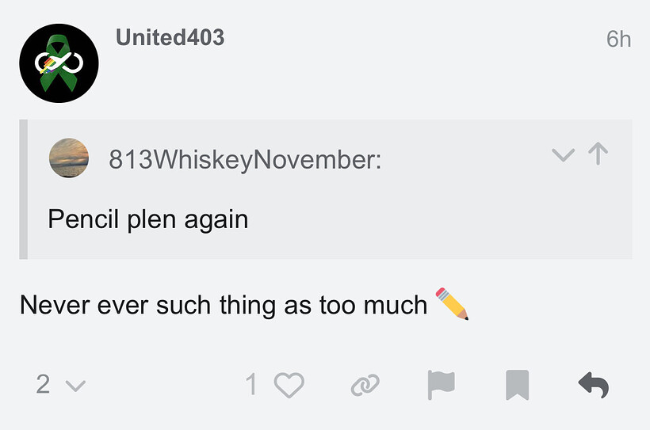Reply using the curved arrow icon
Image resolution: width=650 pixels, height=430 pixels.
593,386
